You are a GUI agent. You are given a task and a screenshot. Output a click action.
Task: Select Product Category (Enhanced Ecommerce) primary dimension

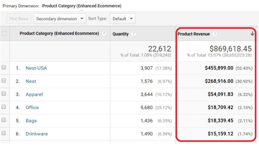[x=82, y=6]
